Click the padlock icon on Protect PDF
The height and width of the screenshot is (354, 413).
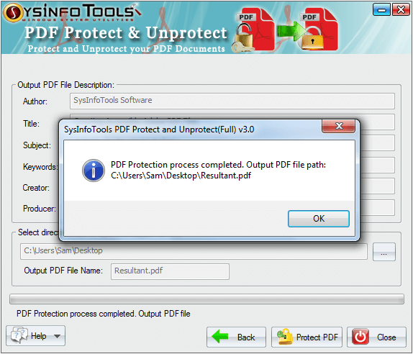(285, 336)
